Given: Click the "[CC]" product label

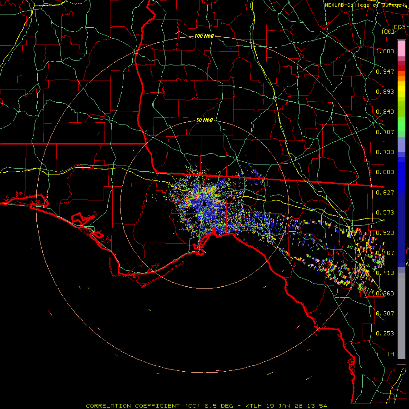Looking at the screenshot, I should click(x=388, y=31).
